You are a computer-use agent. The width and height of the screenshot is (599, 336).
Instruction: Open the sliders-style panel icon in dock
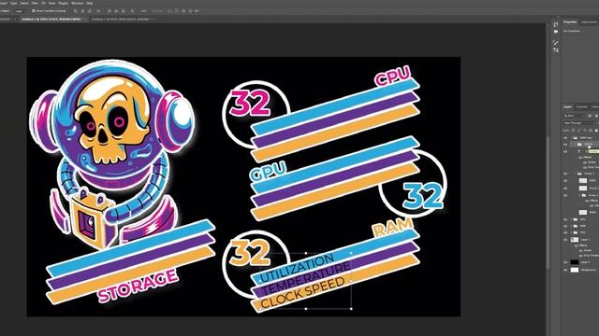click(556, 49)
